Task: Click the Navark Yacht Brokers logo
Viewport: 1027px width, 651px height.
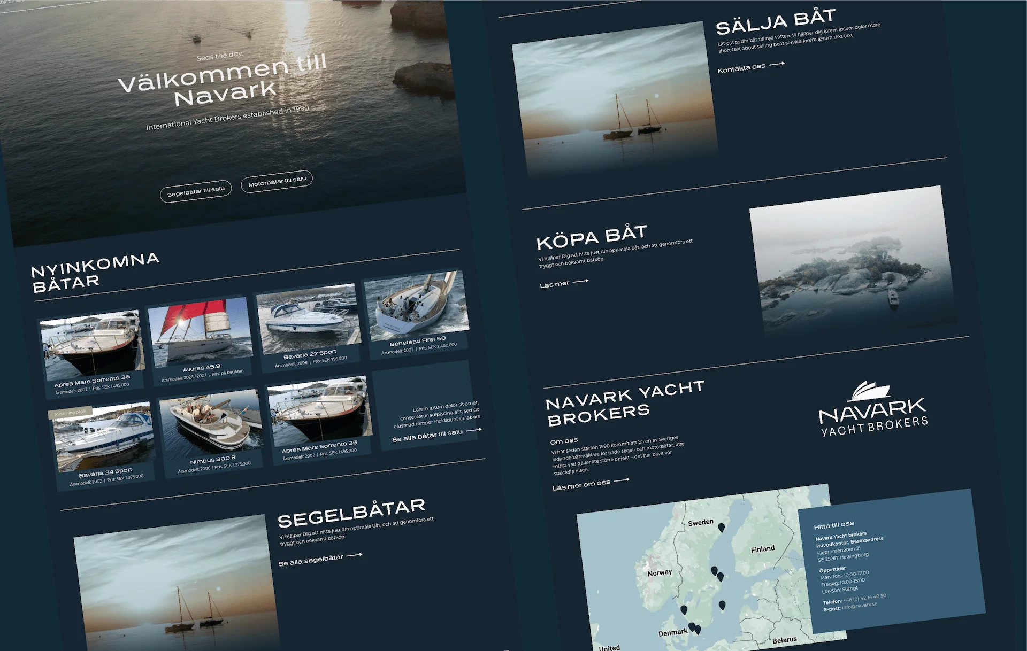Action: pyautogui.click(x=872, y=410)
